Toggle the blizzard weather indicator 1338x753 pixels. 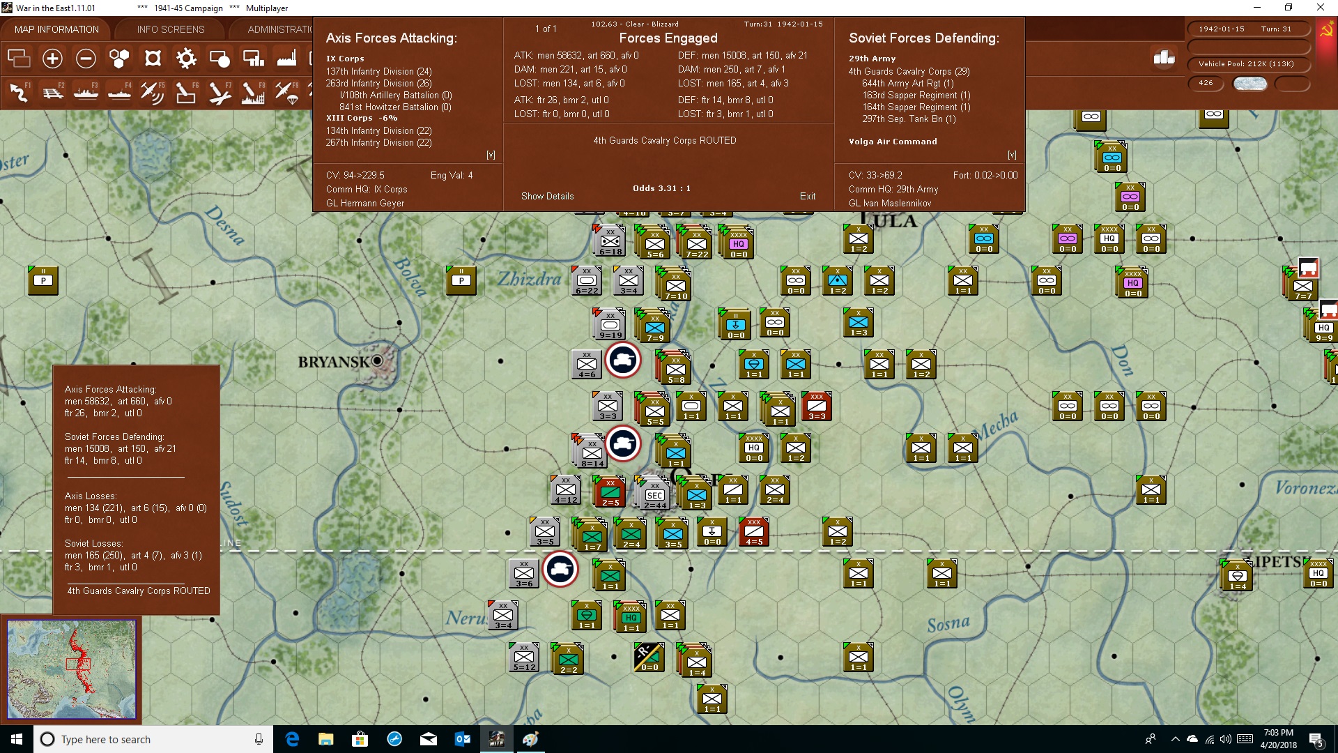click(x=1249, y=84)
